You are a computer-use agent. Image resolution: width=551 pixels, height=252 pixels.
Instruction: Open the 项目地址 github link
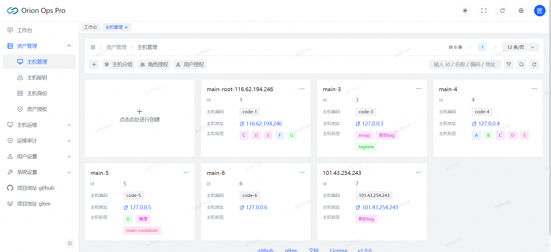click(x=35, y=188)
